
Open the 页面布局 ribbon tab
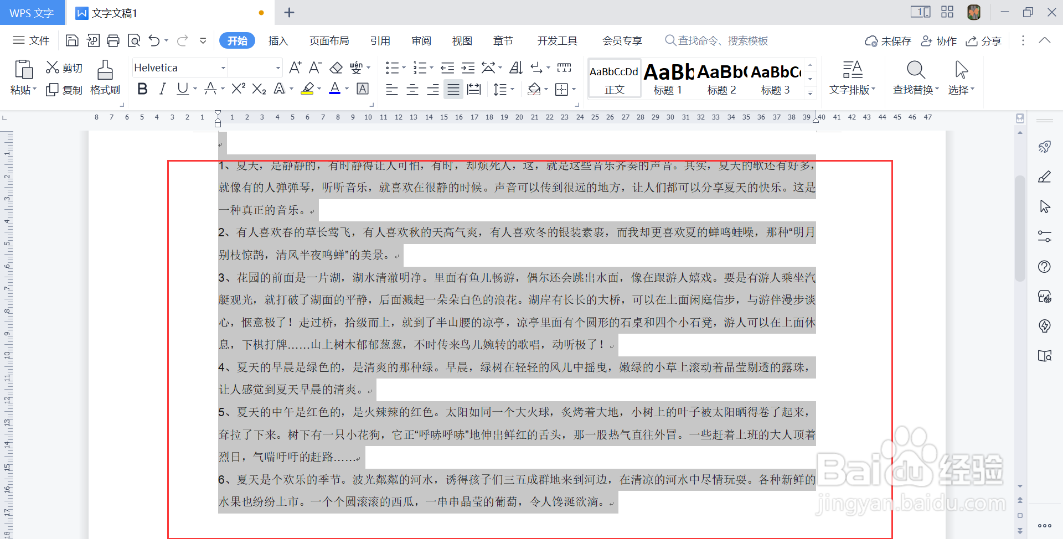329,40
